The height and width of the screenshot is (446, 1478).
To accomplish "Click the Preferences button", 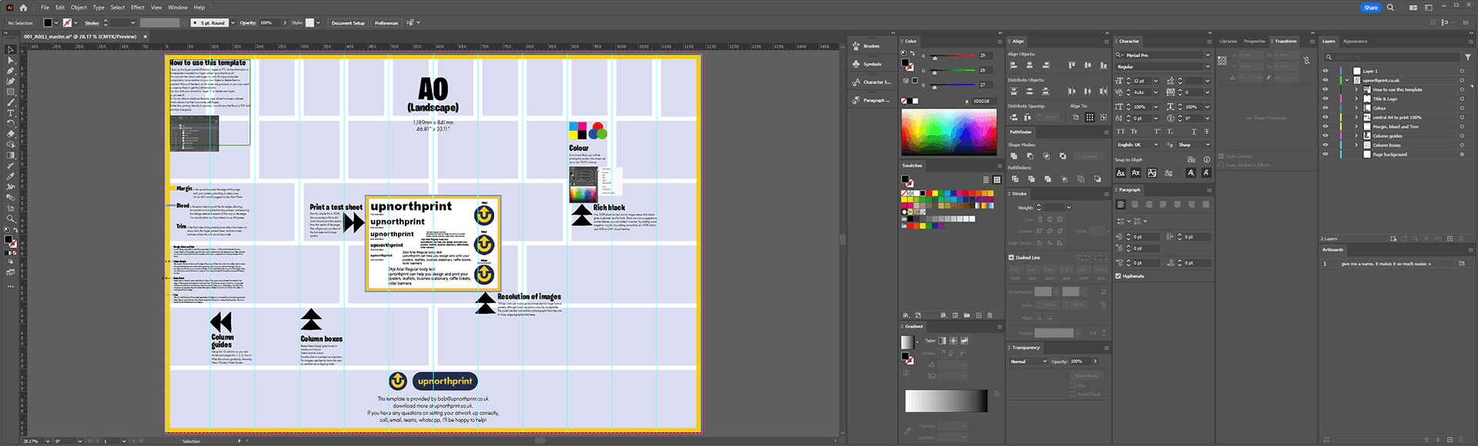I will point(386,23).
